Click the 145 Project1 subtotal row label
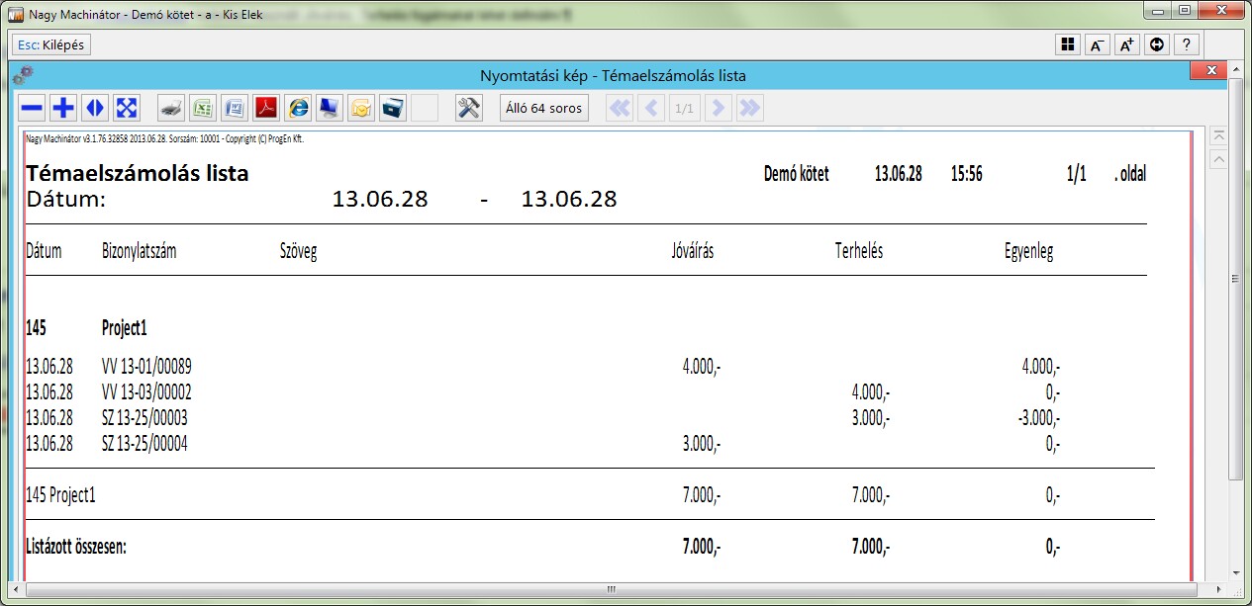 pos(60,494)
